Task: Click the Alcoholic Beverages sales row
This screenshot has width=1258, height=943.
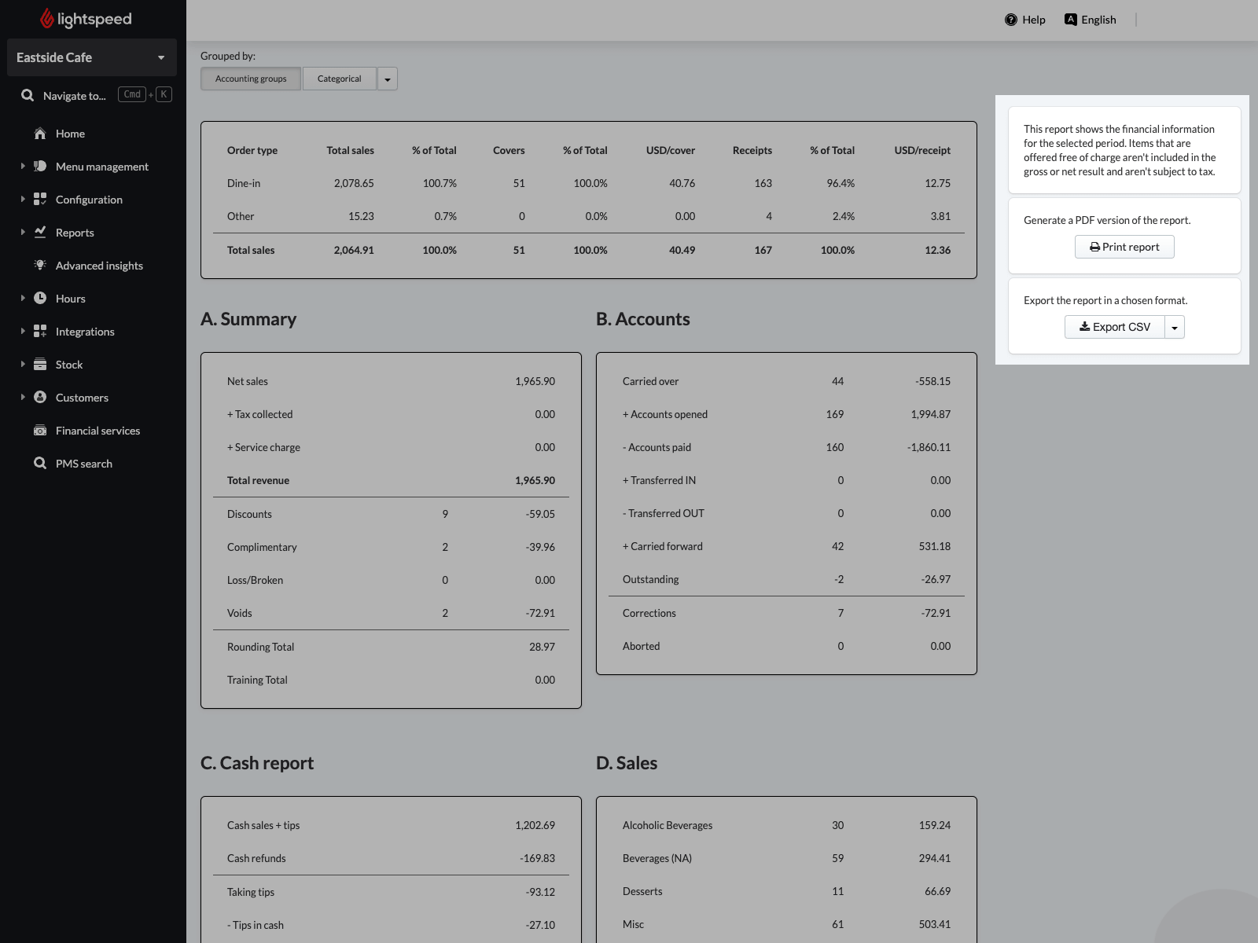Action: tap(786, 825)
